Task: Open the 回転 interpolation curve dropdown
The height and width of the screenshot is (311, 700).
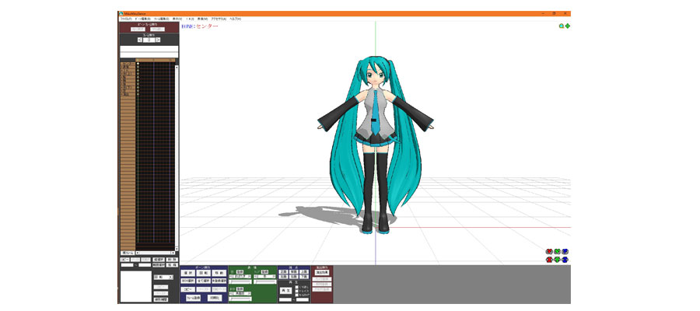Action: click(x=163, y=277)
